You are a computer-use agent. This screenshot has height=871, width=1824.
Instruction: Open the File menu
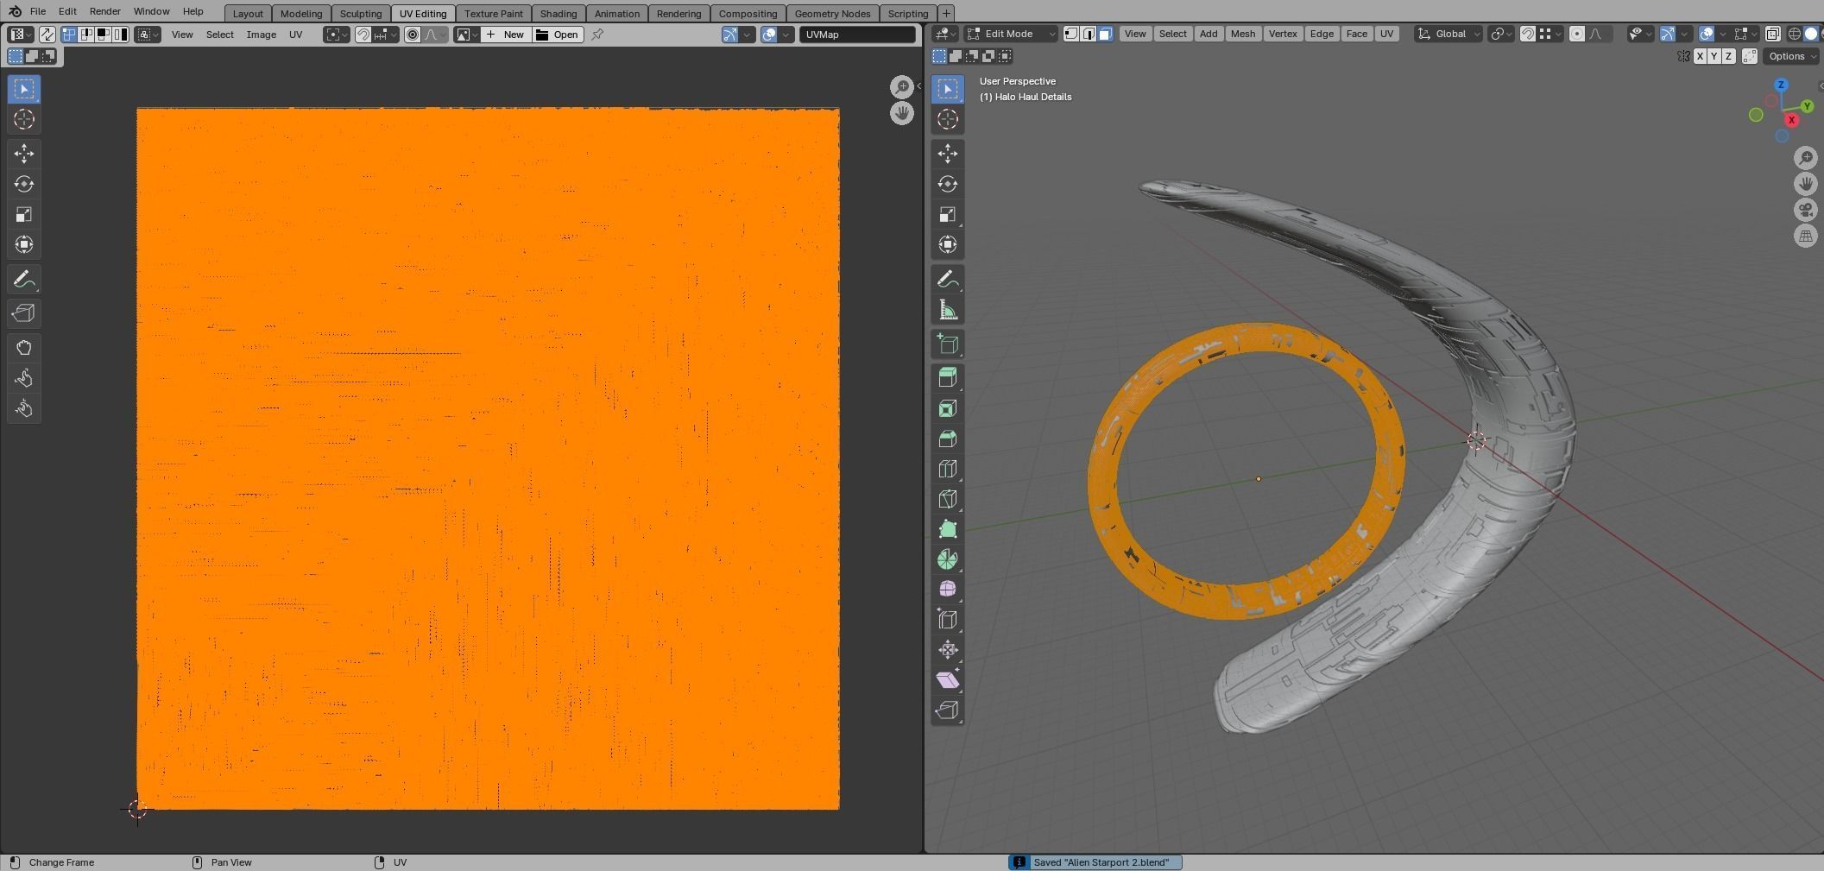(x=38, y=11)
